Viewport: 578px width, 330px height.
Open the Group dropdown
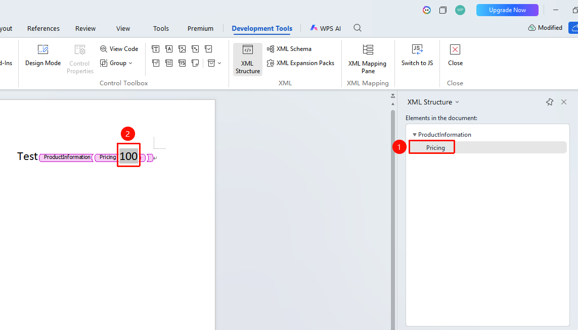[116, 63]
